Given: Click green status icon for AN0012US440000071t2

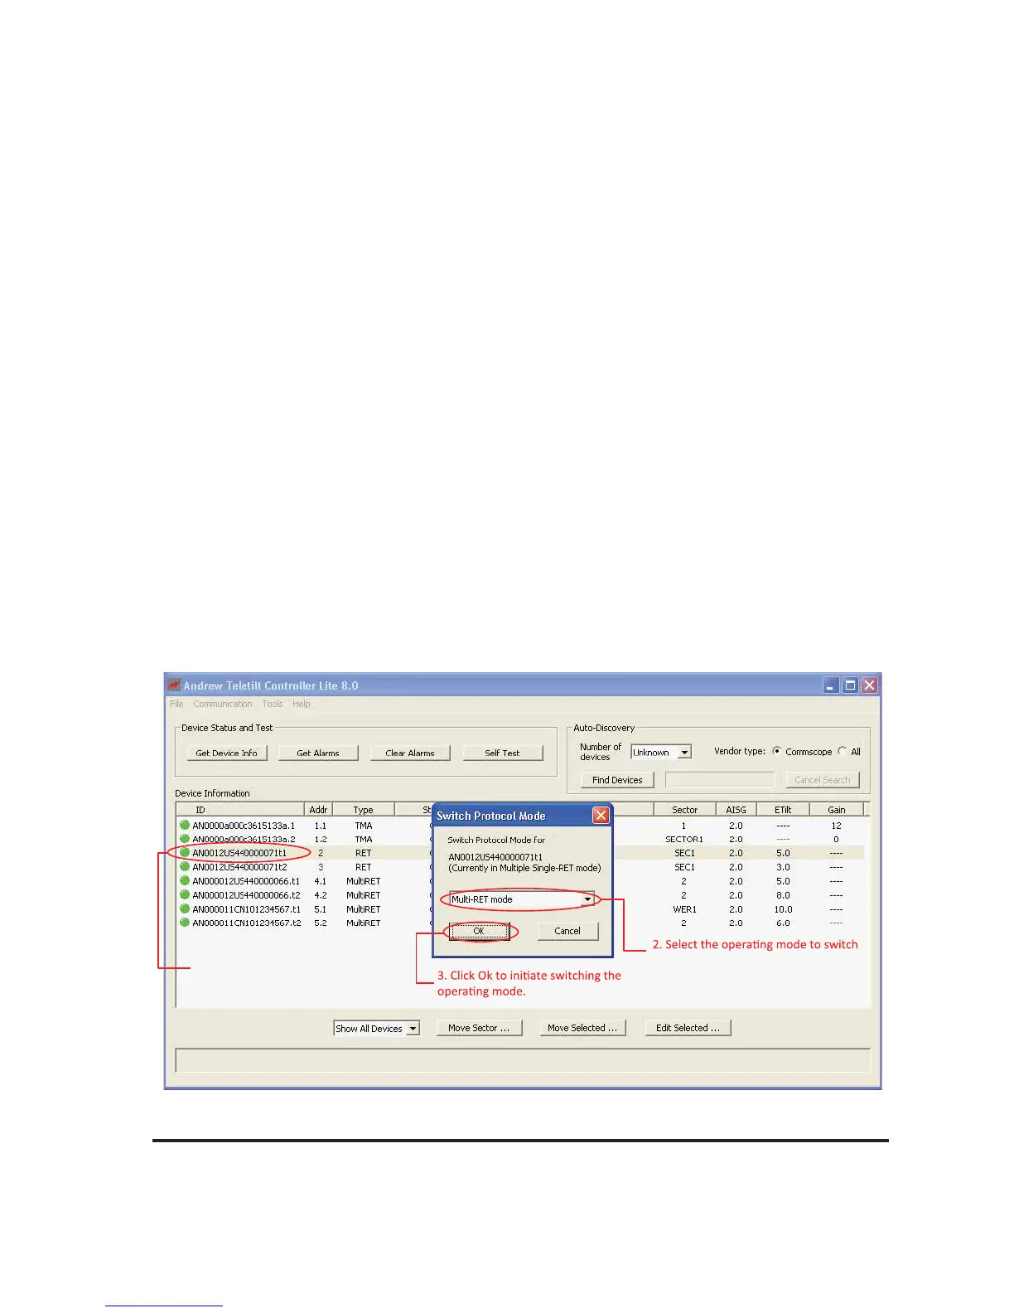Looking at the screenshot, I should click(185, 866).
